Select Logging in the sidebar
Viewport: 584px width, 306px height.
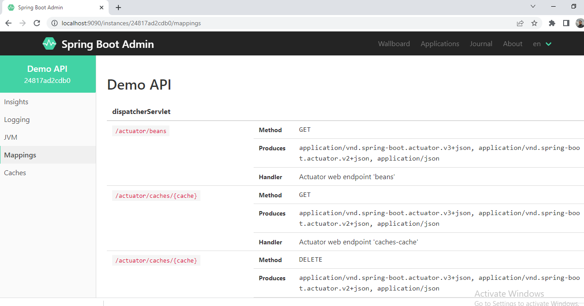(x=17, y=120)
